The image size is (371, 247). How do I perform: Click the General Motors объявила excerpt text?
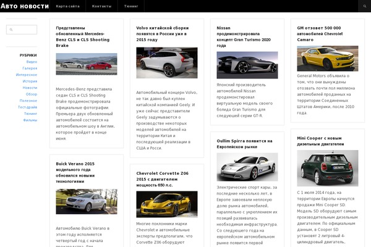point(326,94)
